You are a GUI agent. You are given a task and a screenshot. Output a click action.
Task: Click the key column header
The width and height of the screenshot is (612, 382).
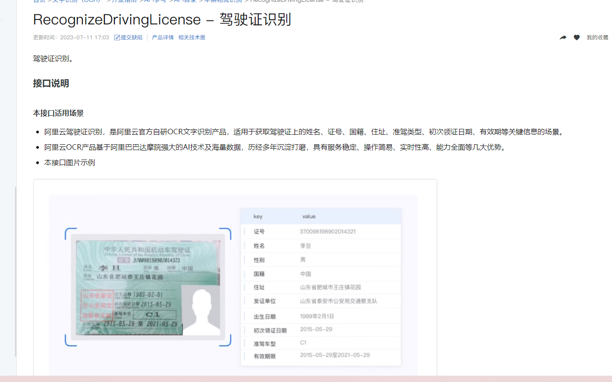click(x=258, y=217)
